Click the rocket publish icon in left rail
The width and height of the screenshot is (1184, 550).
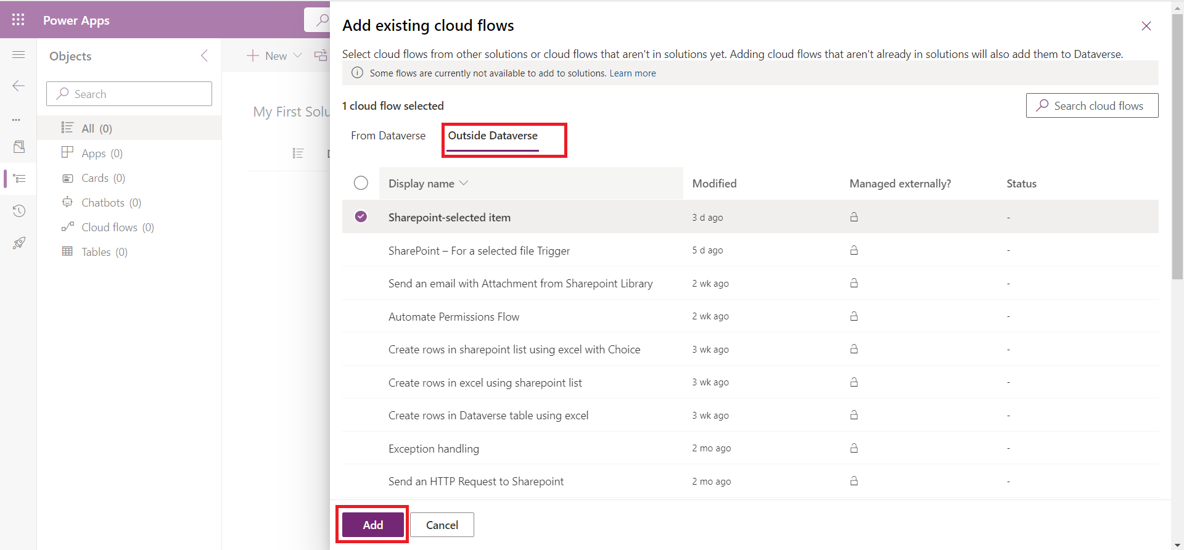(x=19, y=243)
